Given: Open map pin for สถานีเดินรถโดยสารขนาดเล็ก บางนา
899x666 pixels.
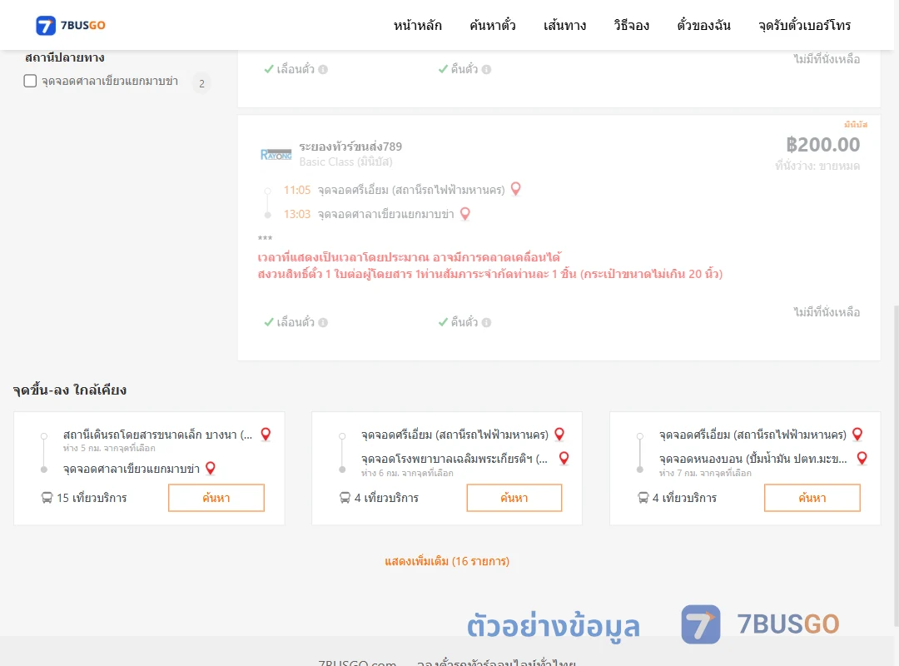Looking at the screenshot, I should coord(266,435).
